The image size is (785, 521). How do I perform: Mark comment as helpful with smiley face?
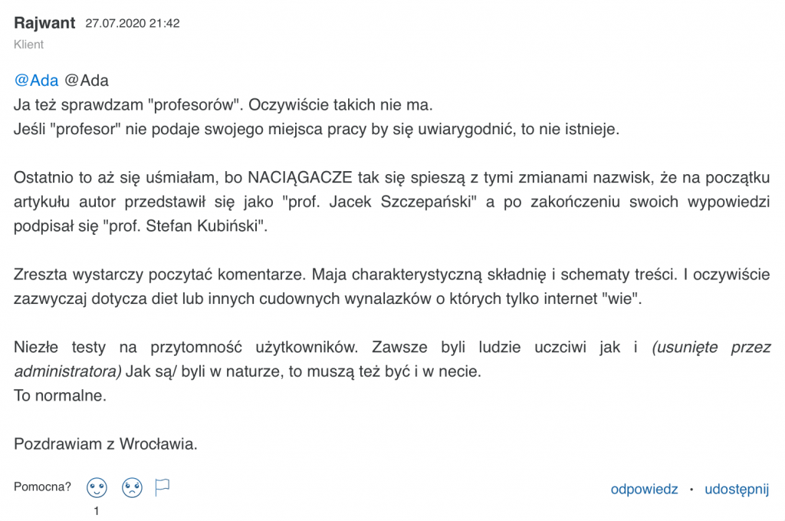pos(97,488)
